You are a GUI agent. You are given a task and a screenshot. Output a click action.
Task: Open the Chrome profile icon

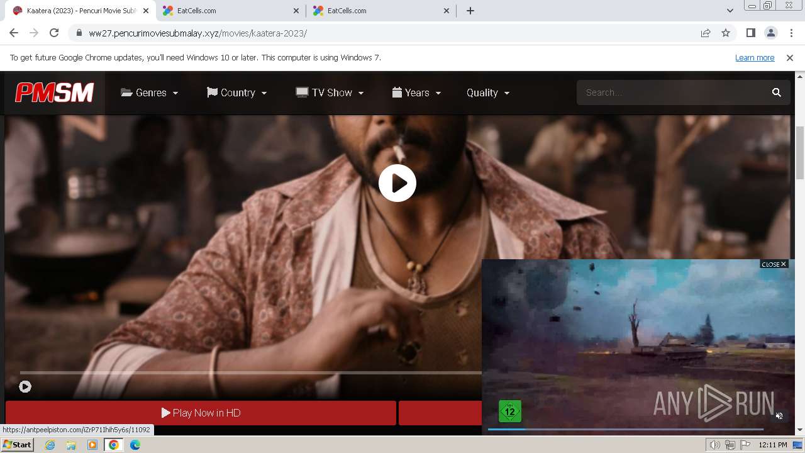(771, 33)
